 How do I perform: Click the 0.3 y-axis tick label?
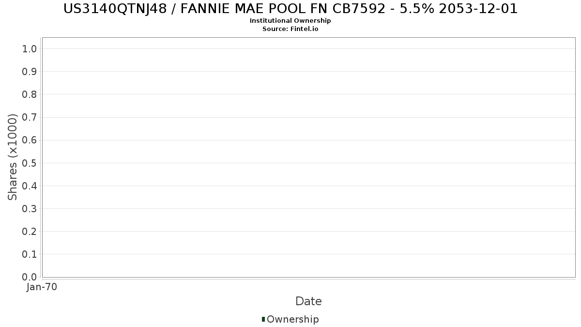pyautogui.click(x=30, y=208)
